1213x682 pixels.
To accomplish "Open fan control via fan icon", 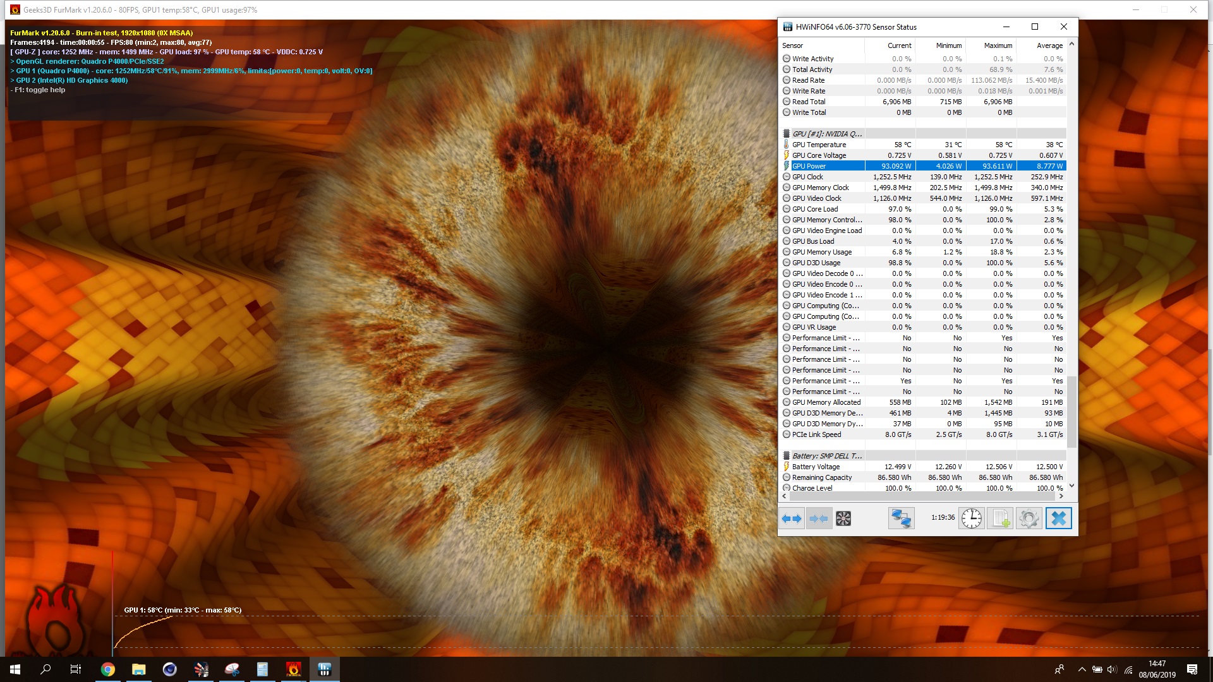I will (x=843, y=518).
